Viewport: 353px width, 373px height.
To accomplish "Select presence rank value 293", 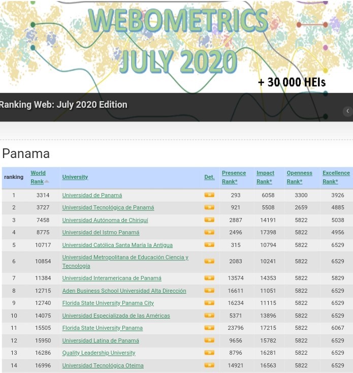I will coord(236,195).
